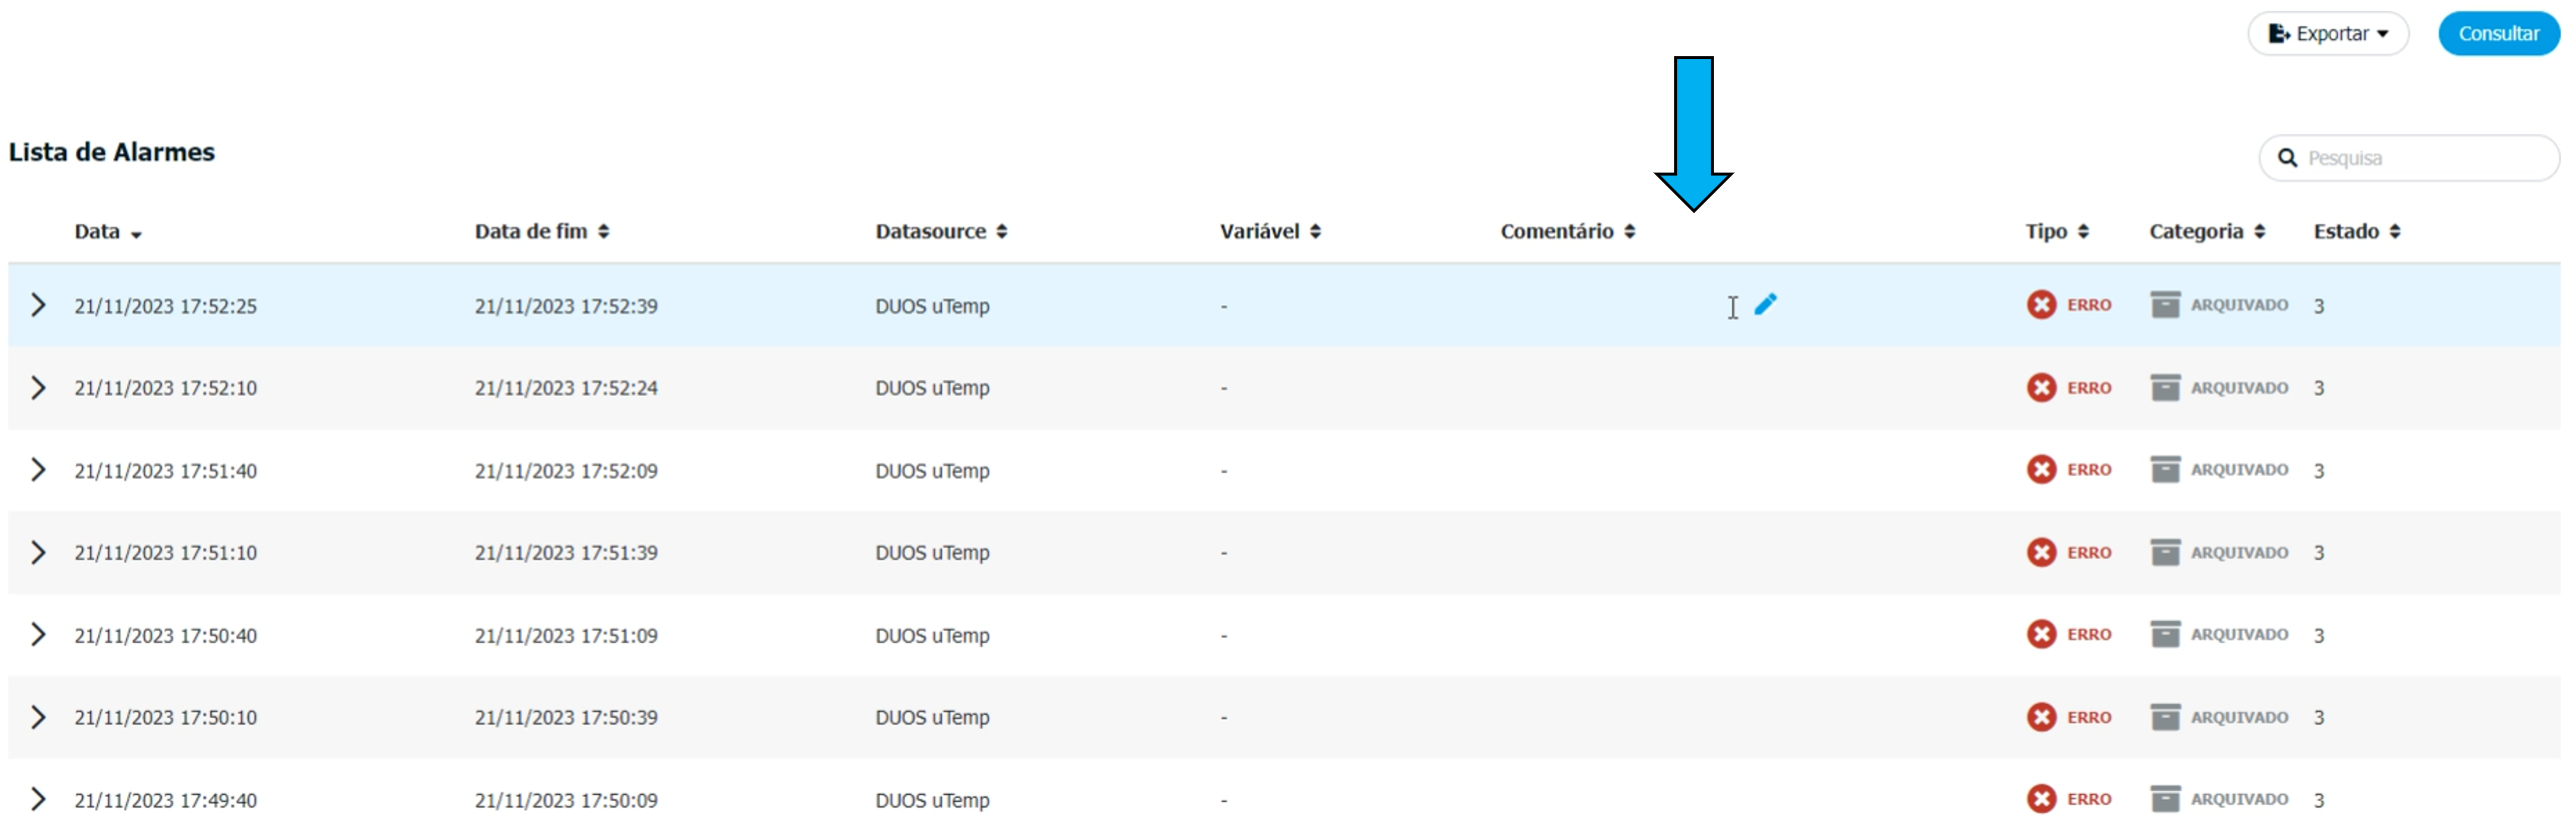The width and height of the screenshot is (2576, 838).
Task: Click the edit comment pencil icon
Action: (x=1765, y=304)
